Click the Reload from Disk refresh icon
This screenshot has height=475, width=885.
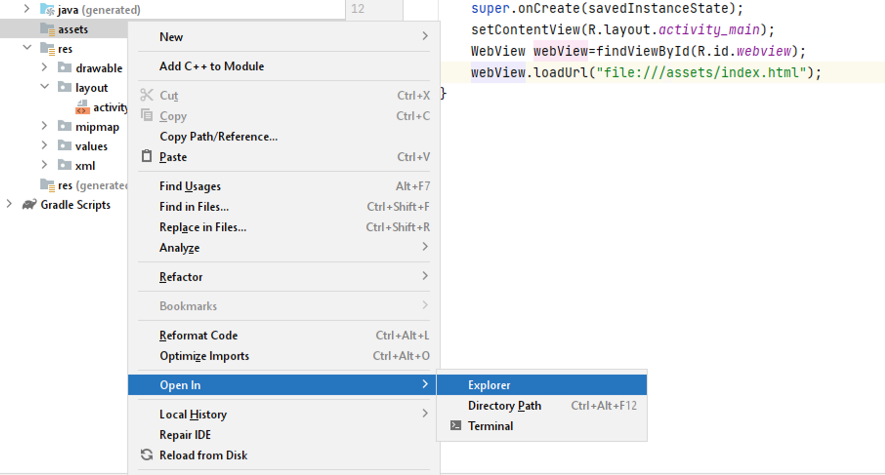tap(147, 455)
